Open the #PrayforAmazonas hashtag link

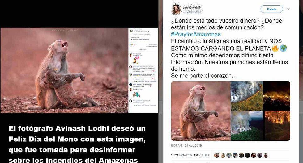196,34
